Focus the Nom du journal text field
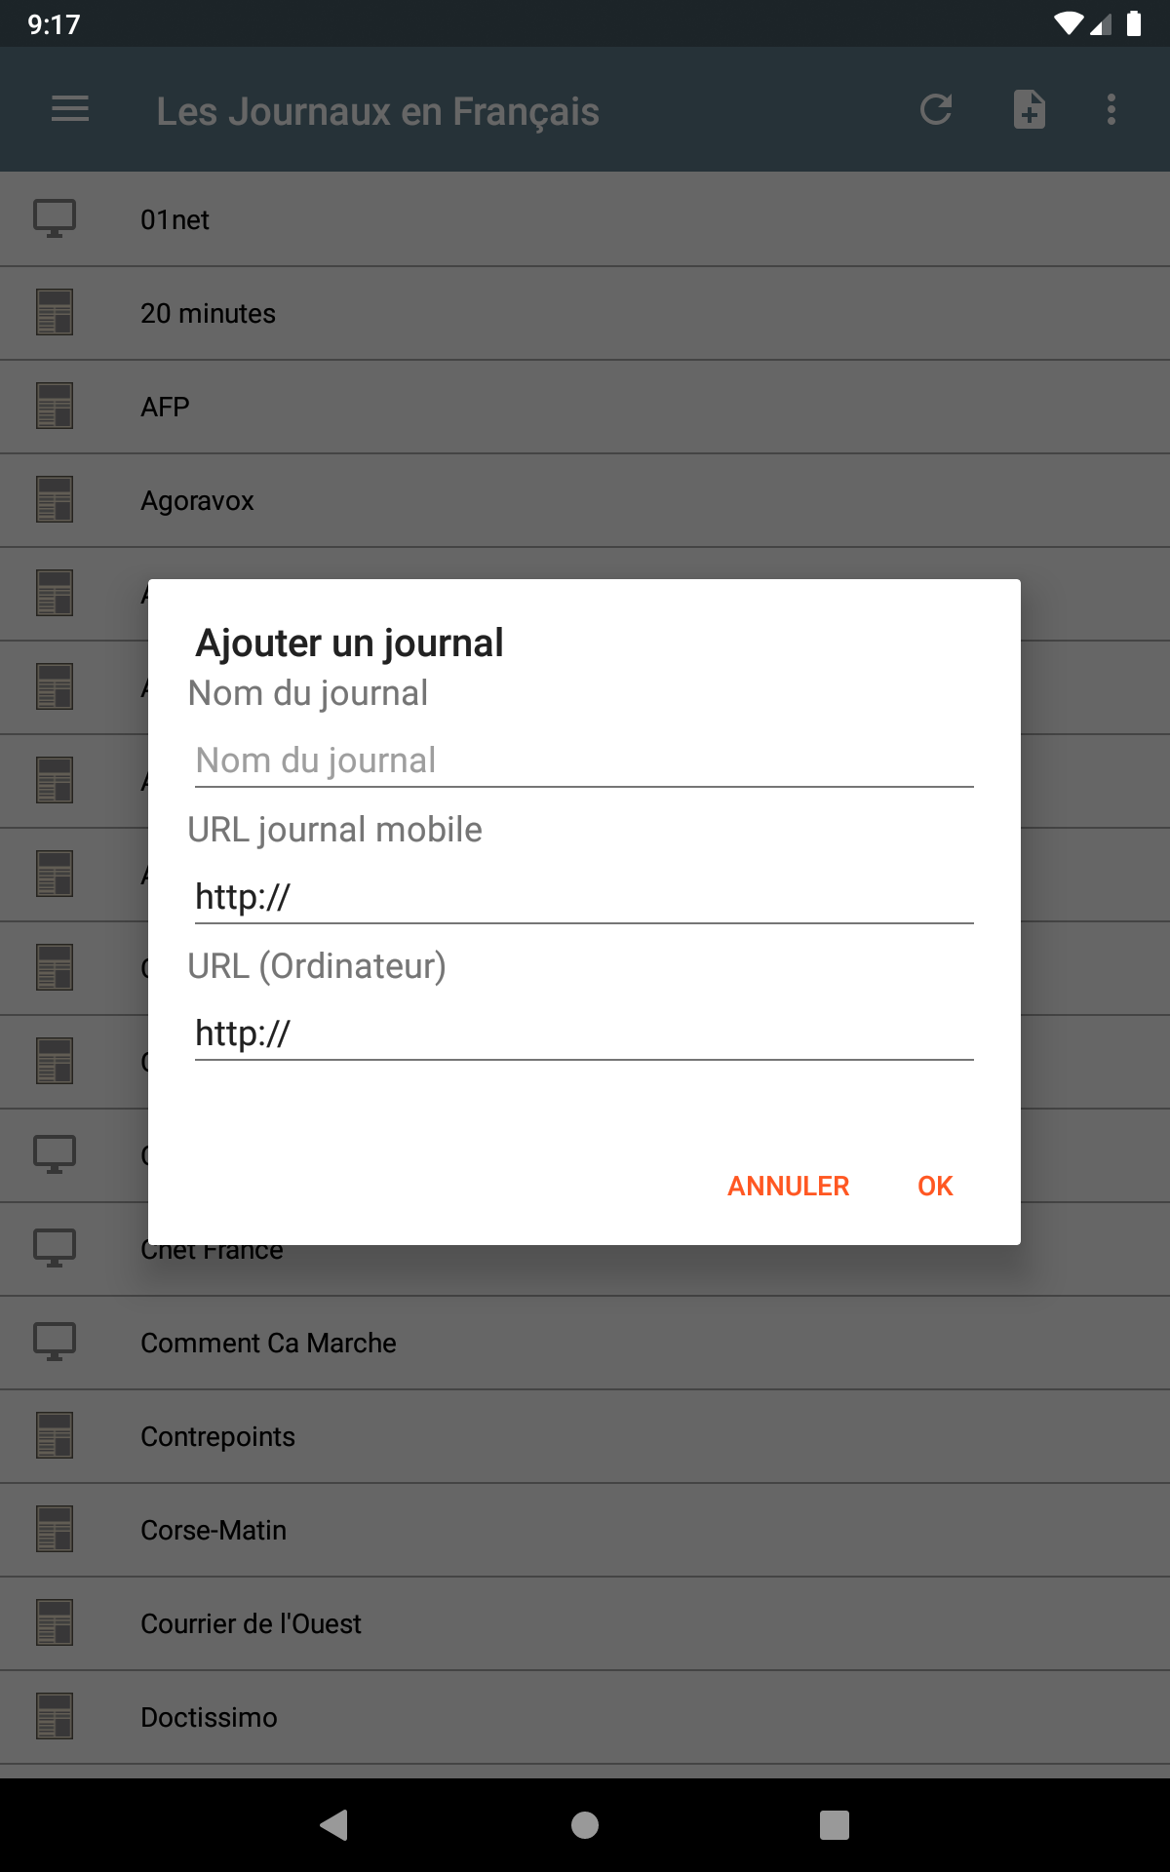Image resolution: width=1170 pixels, height=1872 pixels. pos(584,760)
